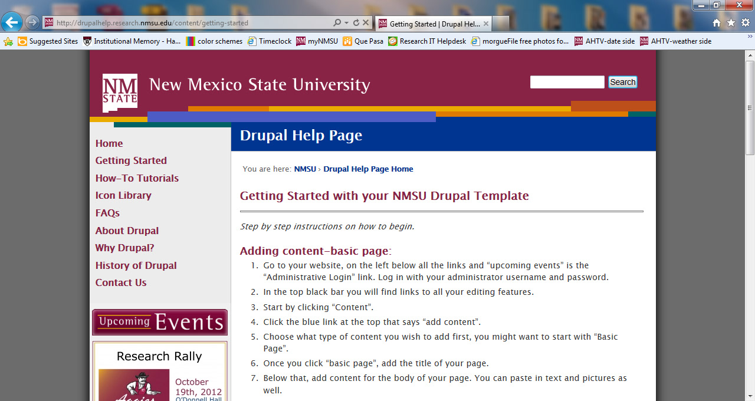Viewport: 755px width, 401px height.
Task: Open the address bar autocomplete dropdown arrow
Action: pos(346,23)
